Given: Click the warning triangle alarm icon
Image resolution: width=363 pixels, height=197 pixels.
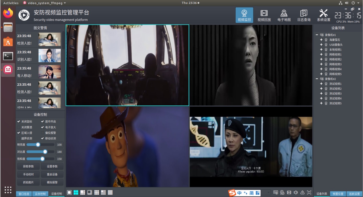Looking at the screenshot, I should pos(302,192).
